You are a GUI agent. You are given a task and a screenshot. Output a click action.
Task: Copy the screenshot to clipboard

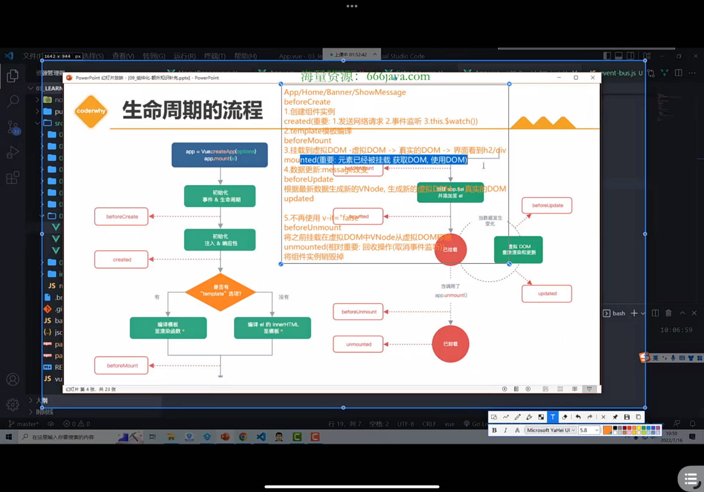click(638, 417)
